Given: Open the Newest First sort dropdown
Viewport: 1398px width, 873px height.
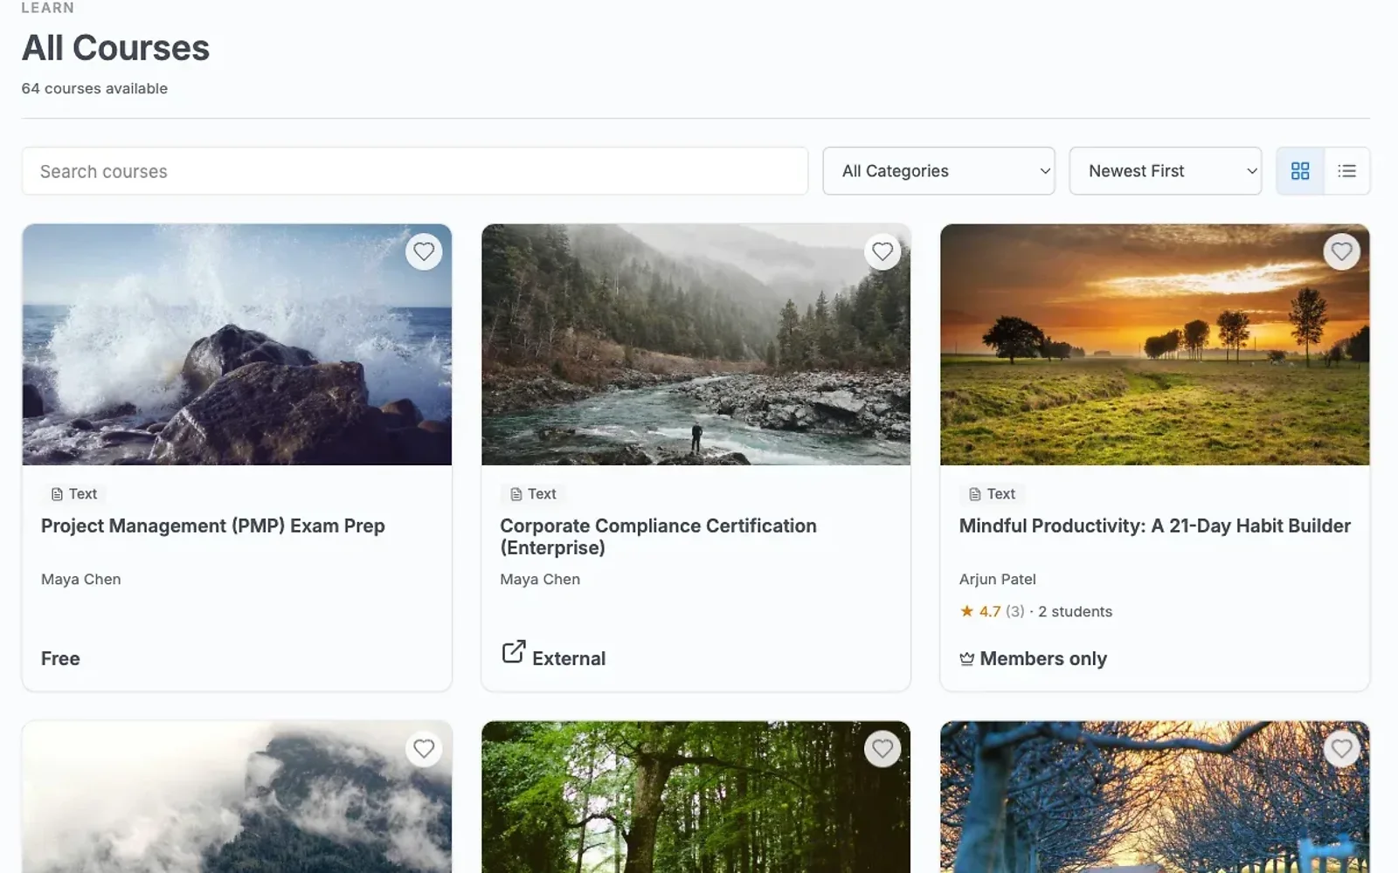Looking at the screenshot, I should (x=1166, y=171).
